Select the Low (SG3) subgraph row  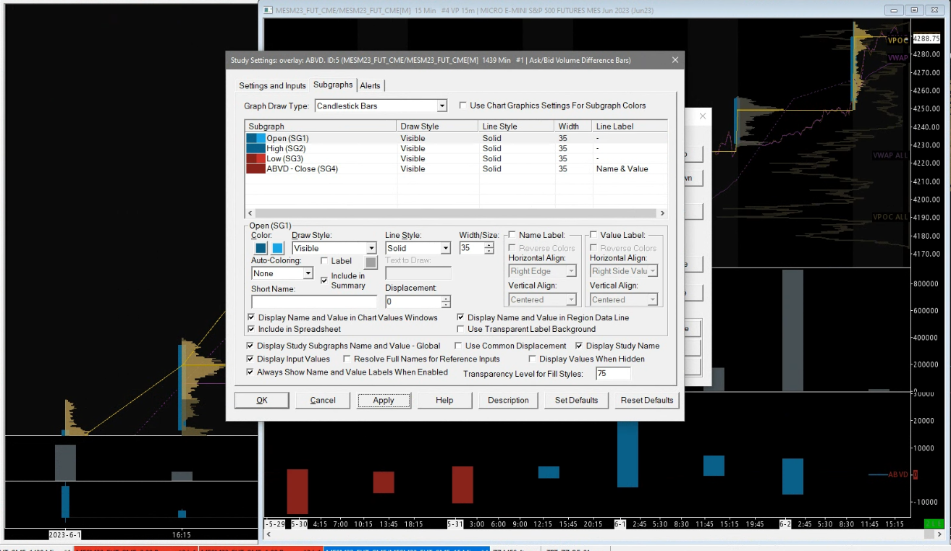tap(456, 158)
